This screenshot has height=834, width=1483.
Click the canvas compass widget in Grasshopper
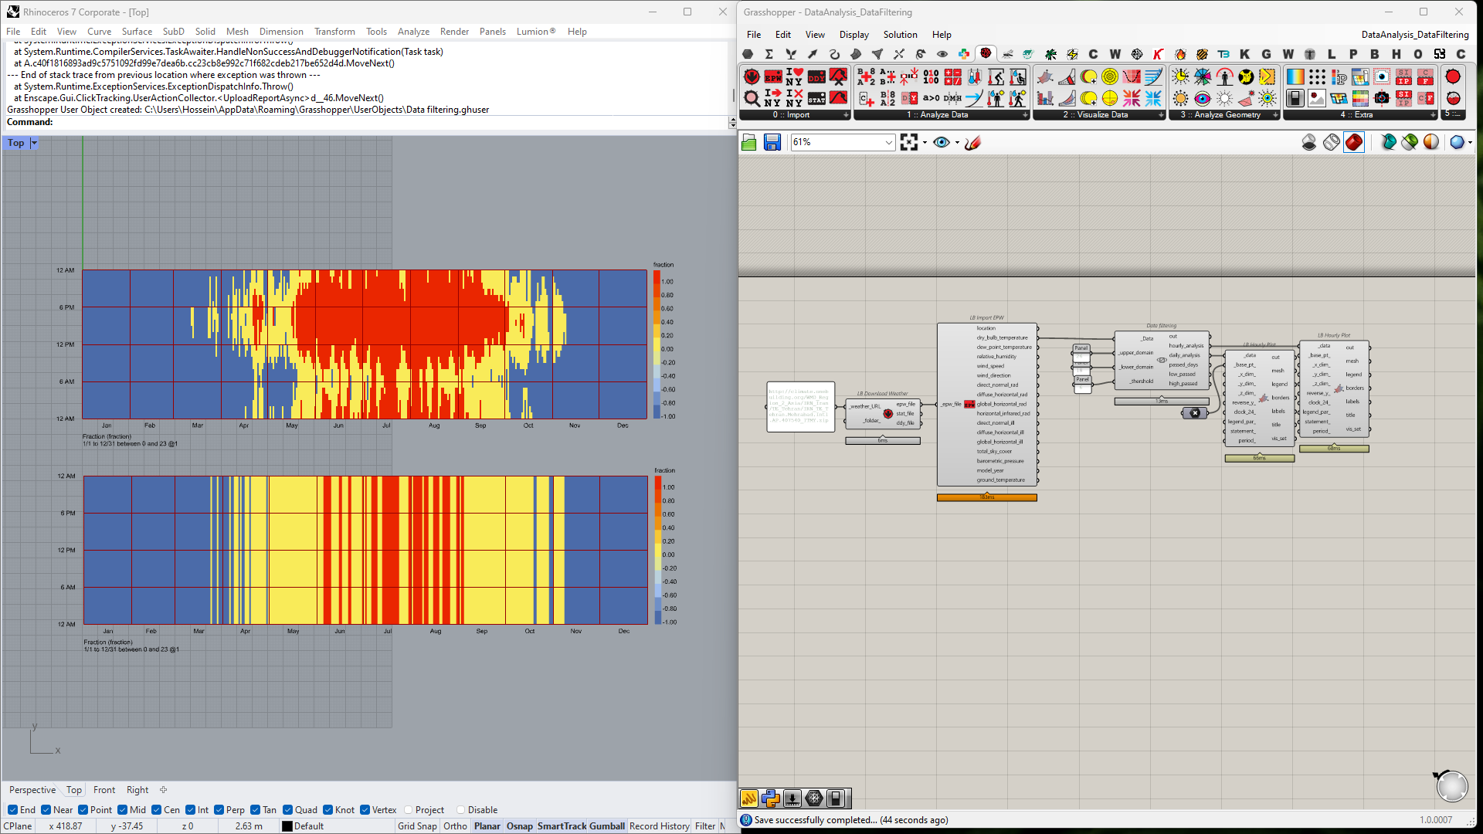click(x=1451, y=786)
